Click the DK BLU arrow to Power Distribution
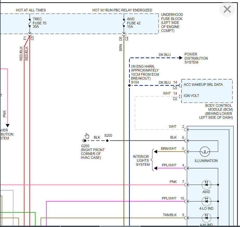The height and width of the screenshot is (227, 240). coord(181,58)
